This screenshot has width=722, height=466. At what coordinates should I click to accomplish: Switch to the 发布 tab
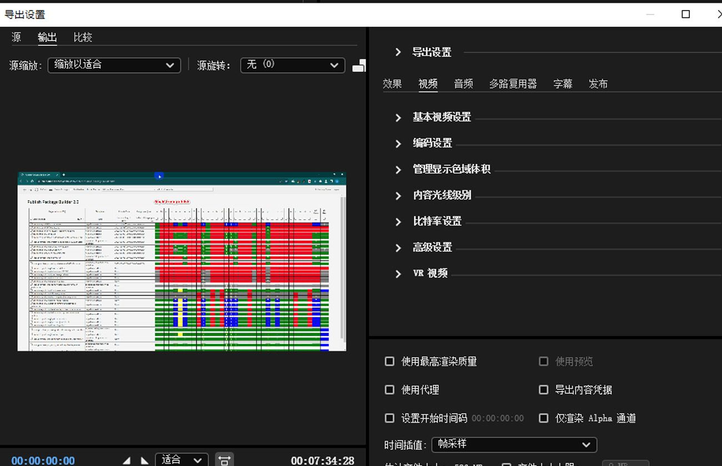point(598,83)
